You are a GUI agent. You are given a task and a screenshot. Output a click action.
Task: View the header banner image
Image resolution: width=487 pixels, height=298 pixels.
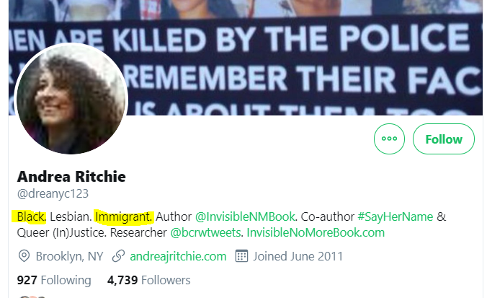coord(246,58)
